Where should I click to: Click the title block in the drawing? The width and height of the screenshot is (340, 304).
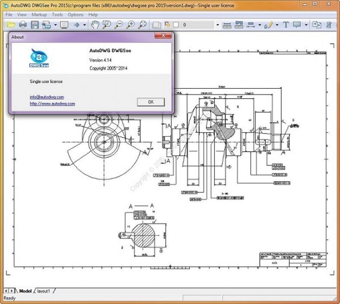tap(293, 259)
